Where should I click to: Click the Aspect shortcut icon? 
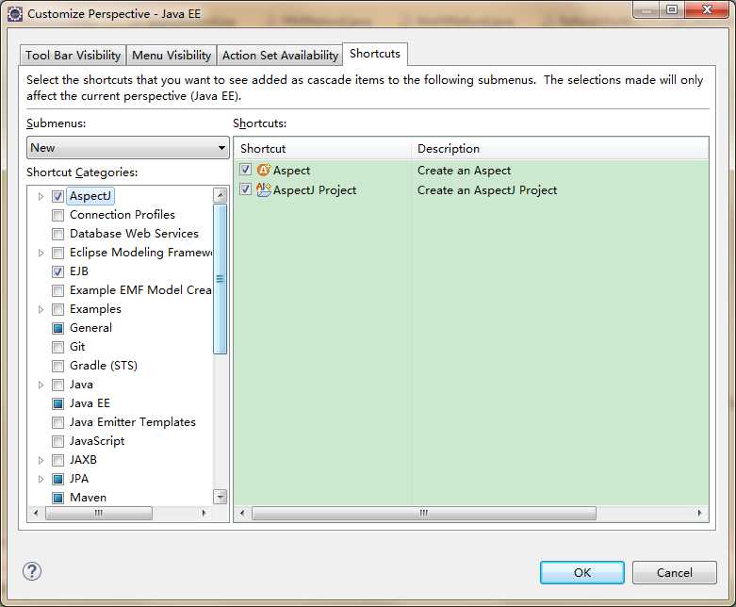[264, 170]
